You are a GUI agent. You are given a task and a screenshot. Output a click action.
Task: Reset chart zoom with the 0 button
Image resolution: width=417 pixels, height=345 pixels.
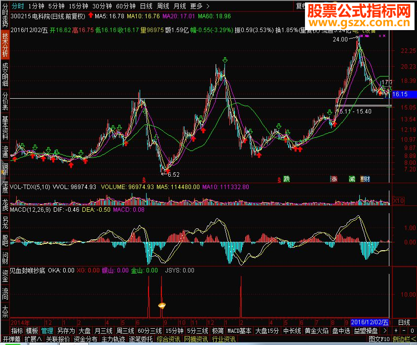(x=412, y=331)
